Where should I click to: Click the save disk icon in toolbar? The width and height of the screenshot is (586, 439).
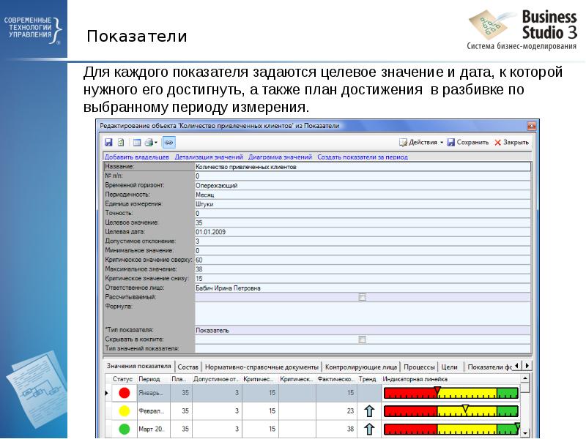(108, 142)
